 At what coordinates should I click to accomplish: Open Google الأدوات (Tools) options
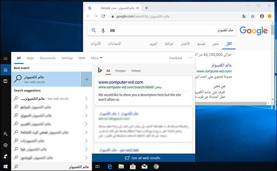coord(96,44)
